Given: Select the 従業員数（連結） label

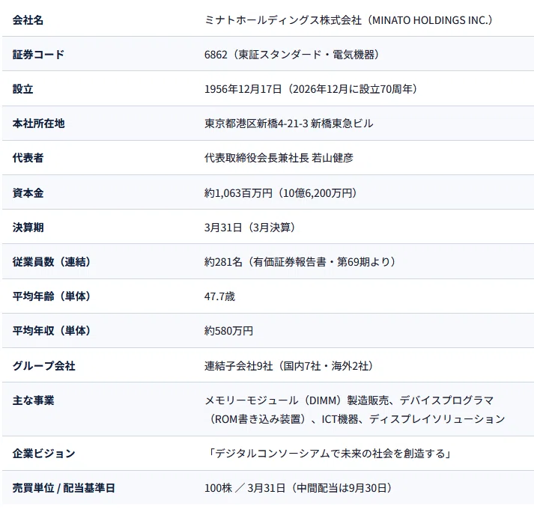Looking at the screenshot, I should pos(52,261).
